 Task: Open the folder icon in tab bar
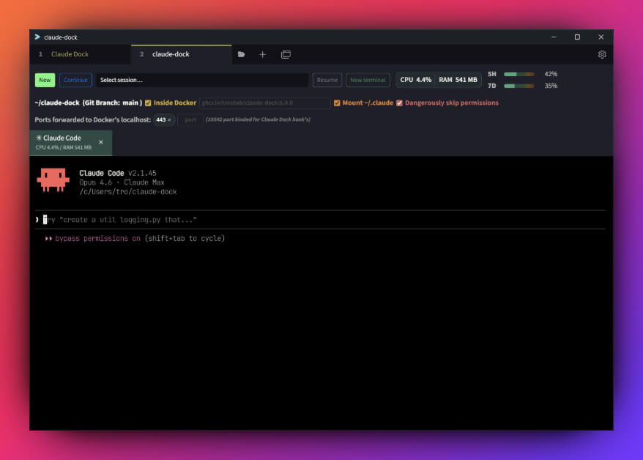coord(241,54)
